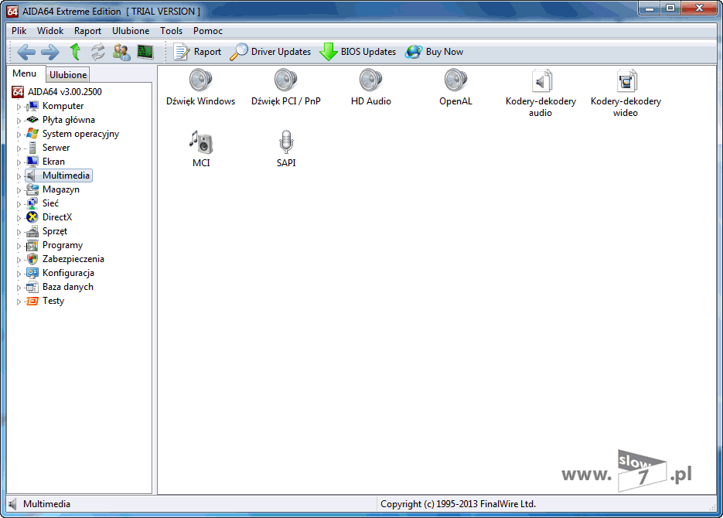Click Buy Now in the toolbar

[435, 52]
